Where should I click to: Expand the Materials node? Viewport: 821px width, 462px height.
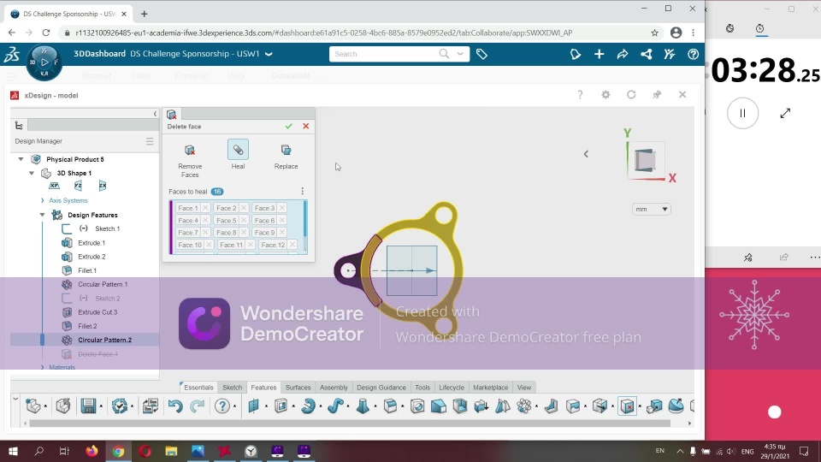coord(43,367)
